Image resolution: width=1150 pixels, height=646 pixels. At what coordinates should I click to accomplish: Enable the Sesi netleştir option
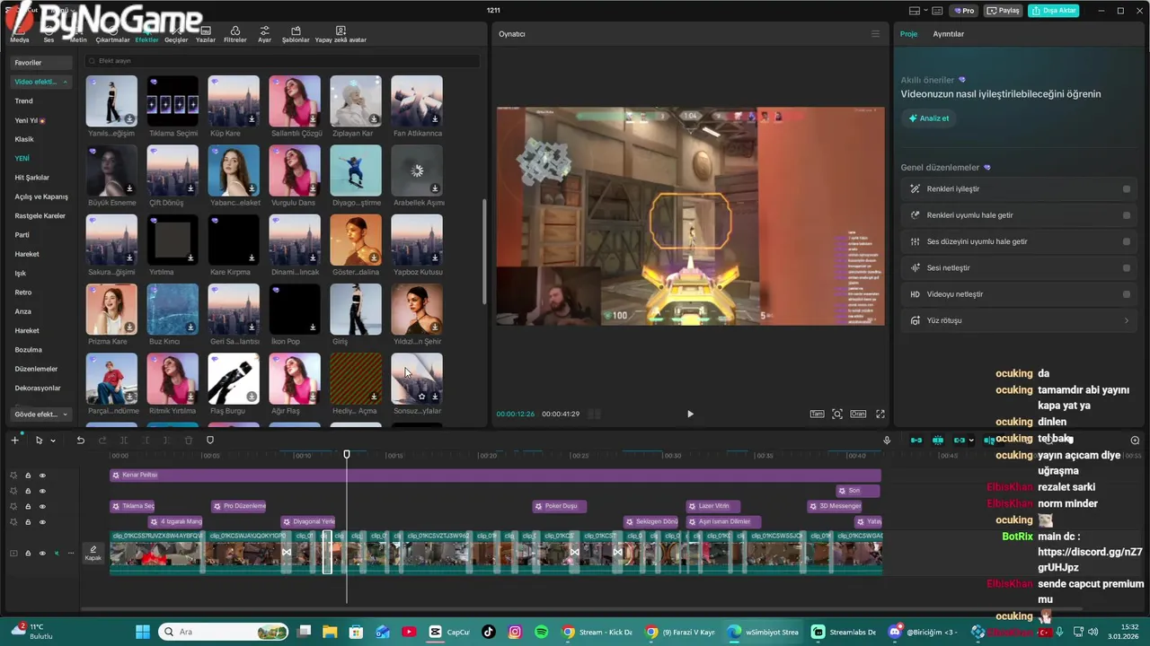[1127, 267]
